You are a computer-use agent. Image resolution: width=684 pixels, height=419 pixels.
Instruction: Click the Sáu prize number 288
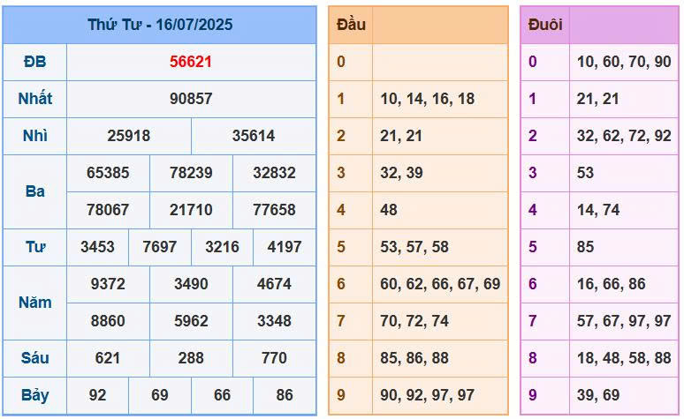(x=191, y=358)
